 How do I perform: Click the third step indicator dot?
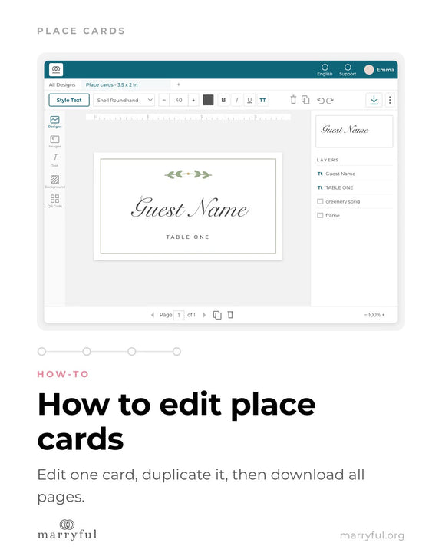[132, 352]
